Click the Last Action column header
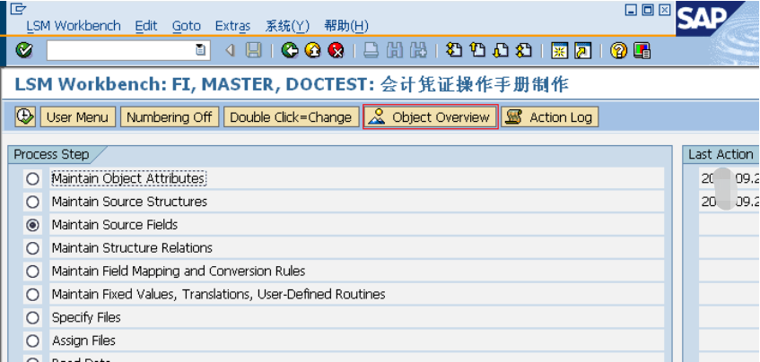760x362 pixels. point(721,154)
